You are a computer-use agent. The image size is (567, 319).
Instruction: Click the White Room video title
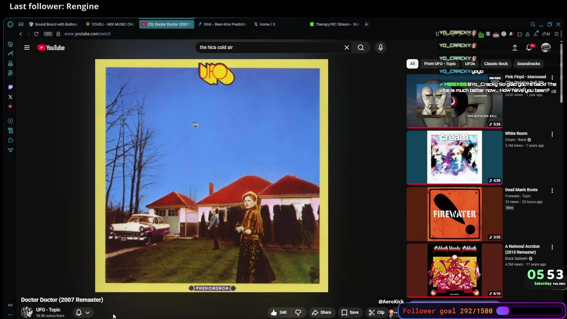point(516,133)
